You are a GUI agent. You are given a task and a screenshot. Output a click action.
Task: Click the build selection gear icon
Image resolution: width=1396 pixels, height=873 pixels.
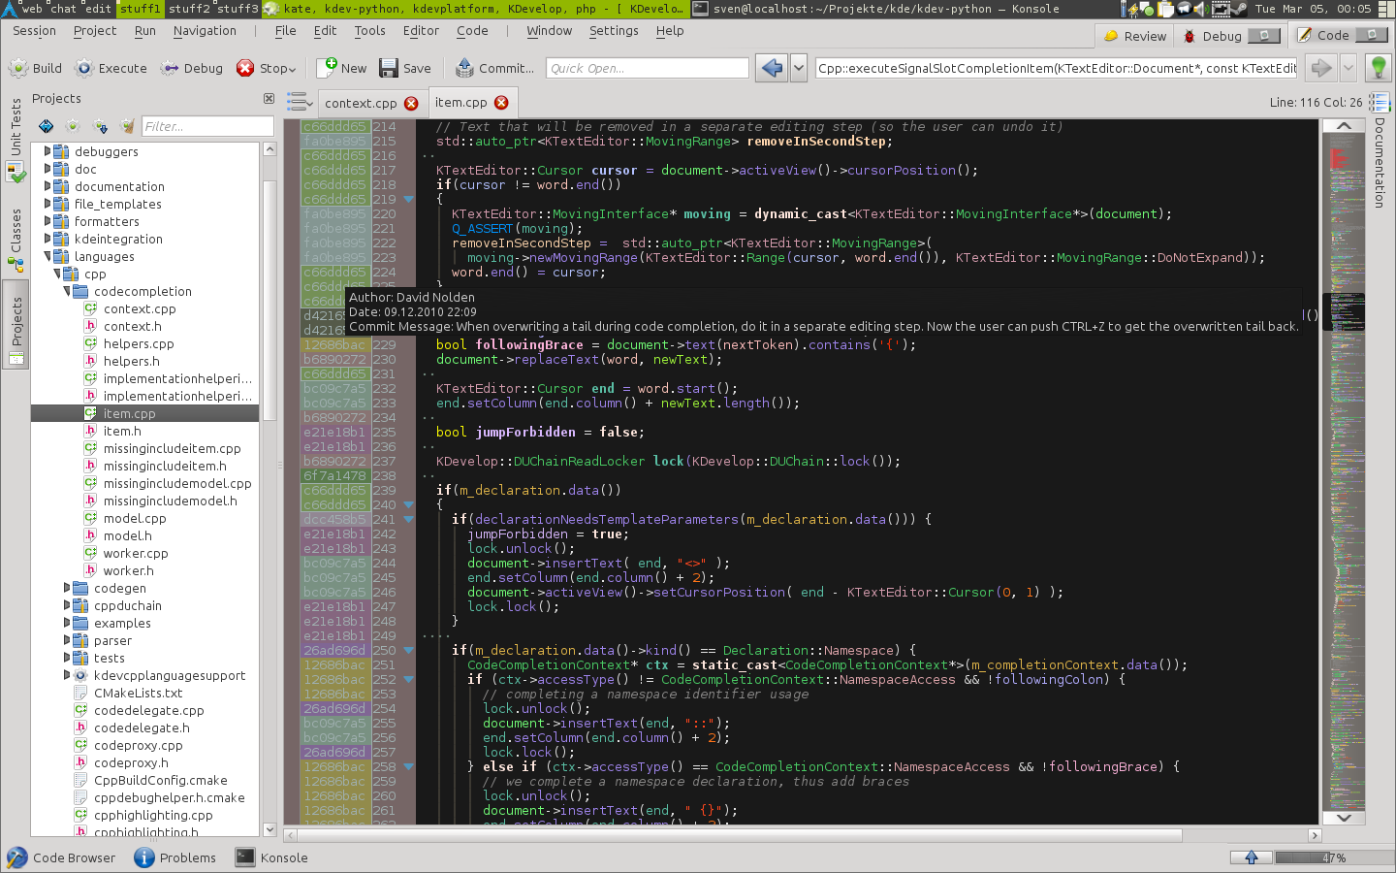pyautogui.click(x=73, y=126)
